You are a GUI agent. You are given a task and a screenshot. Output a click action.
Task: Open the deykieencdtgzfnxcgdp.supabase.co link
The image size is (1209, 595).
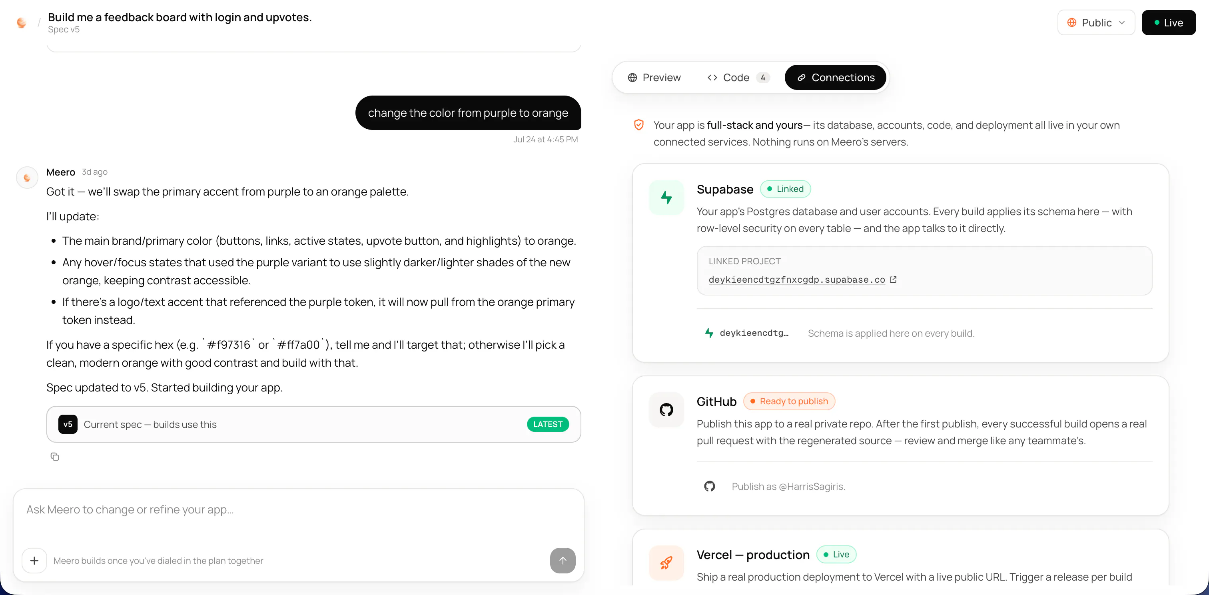tap(796, 280)
